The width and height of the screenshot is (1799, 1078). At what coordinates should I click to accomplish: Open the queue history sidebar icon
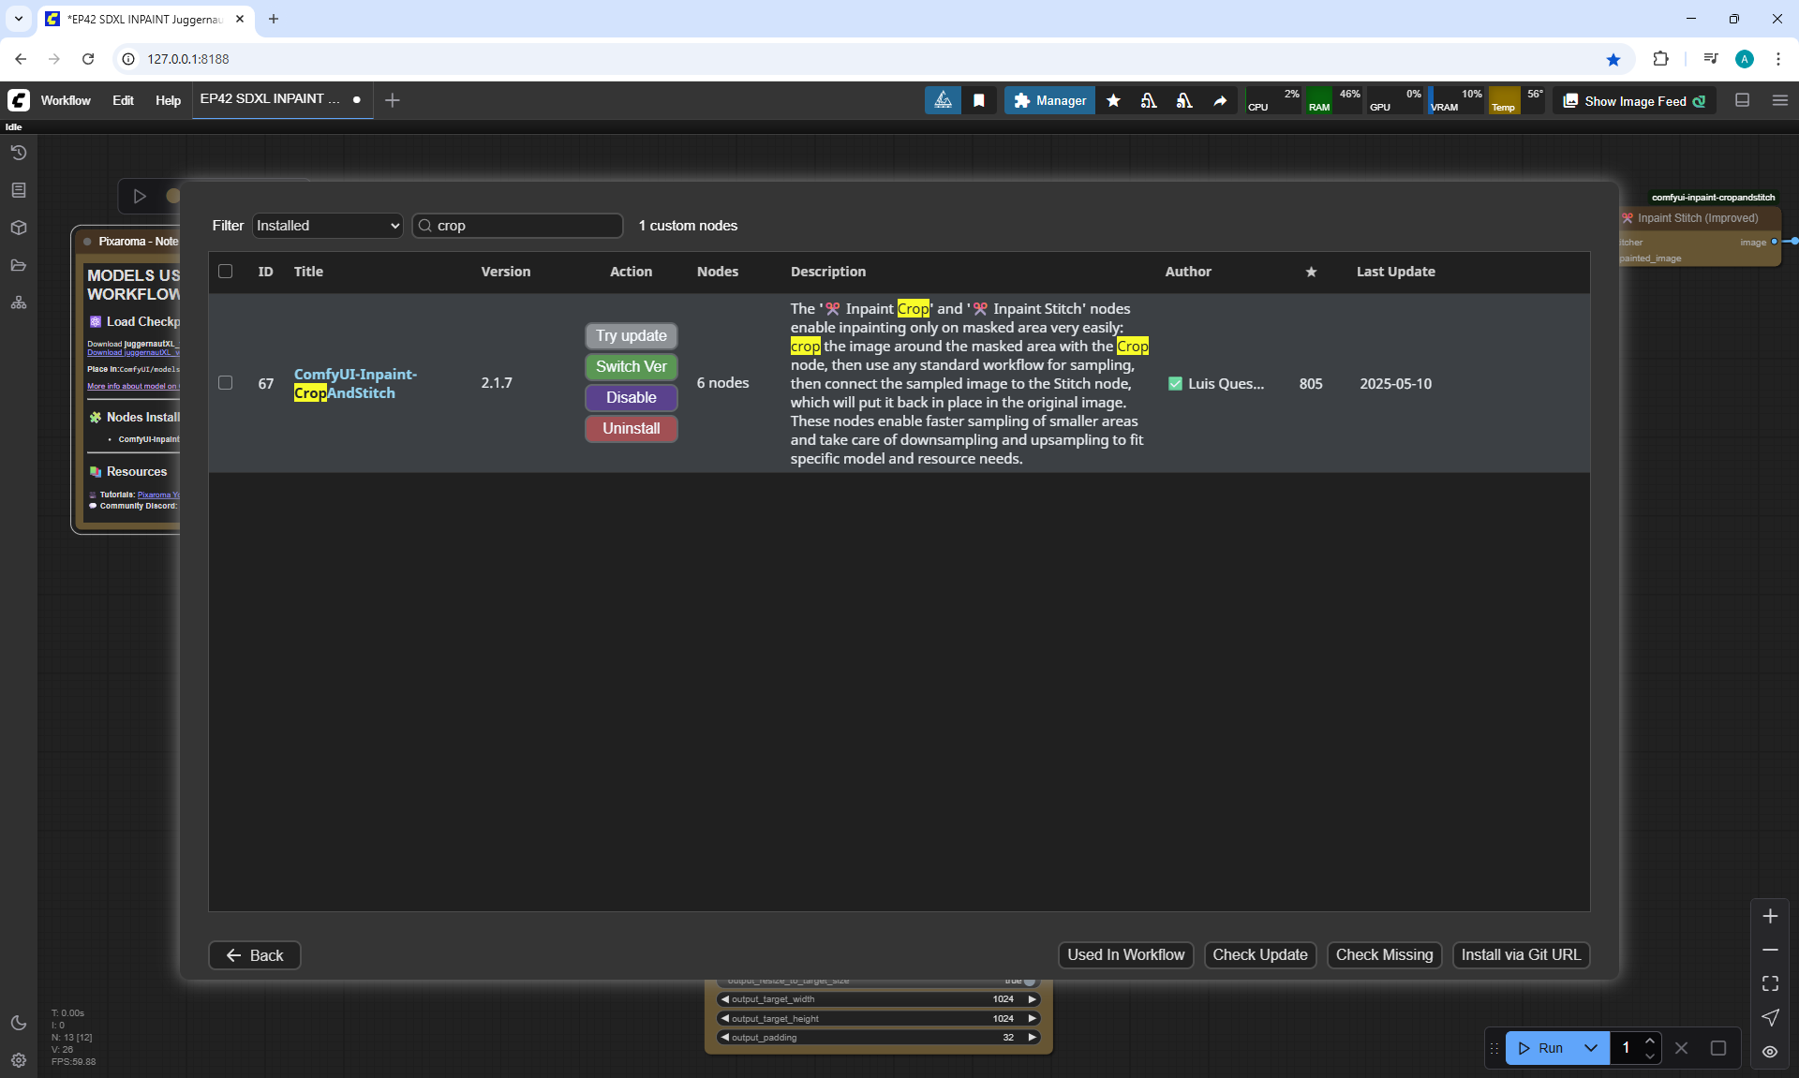[19, 153]
